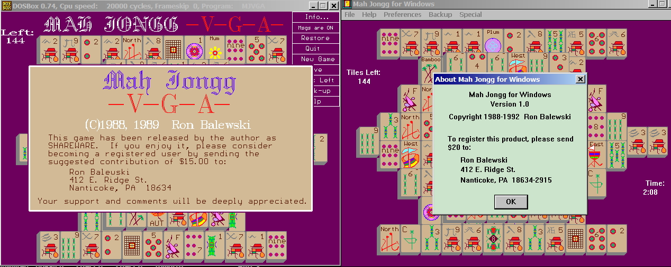Select the 4 dots tile in Windows second row
The width and height of the screenshot is (671, 267).
[476, 62]
